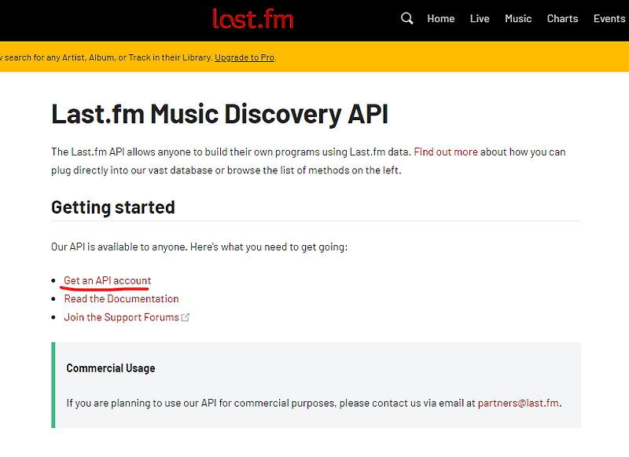Click the red last.fm logo

(x=254, y=19)
